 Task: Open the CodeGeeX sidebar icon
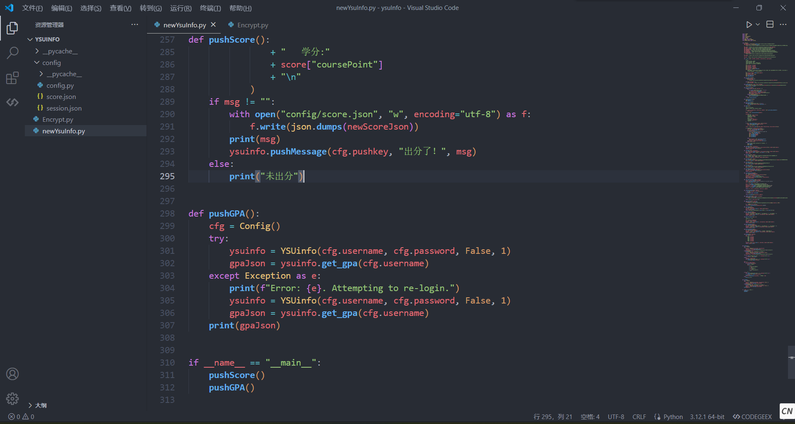click(12, 102)
